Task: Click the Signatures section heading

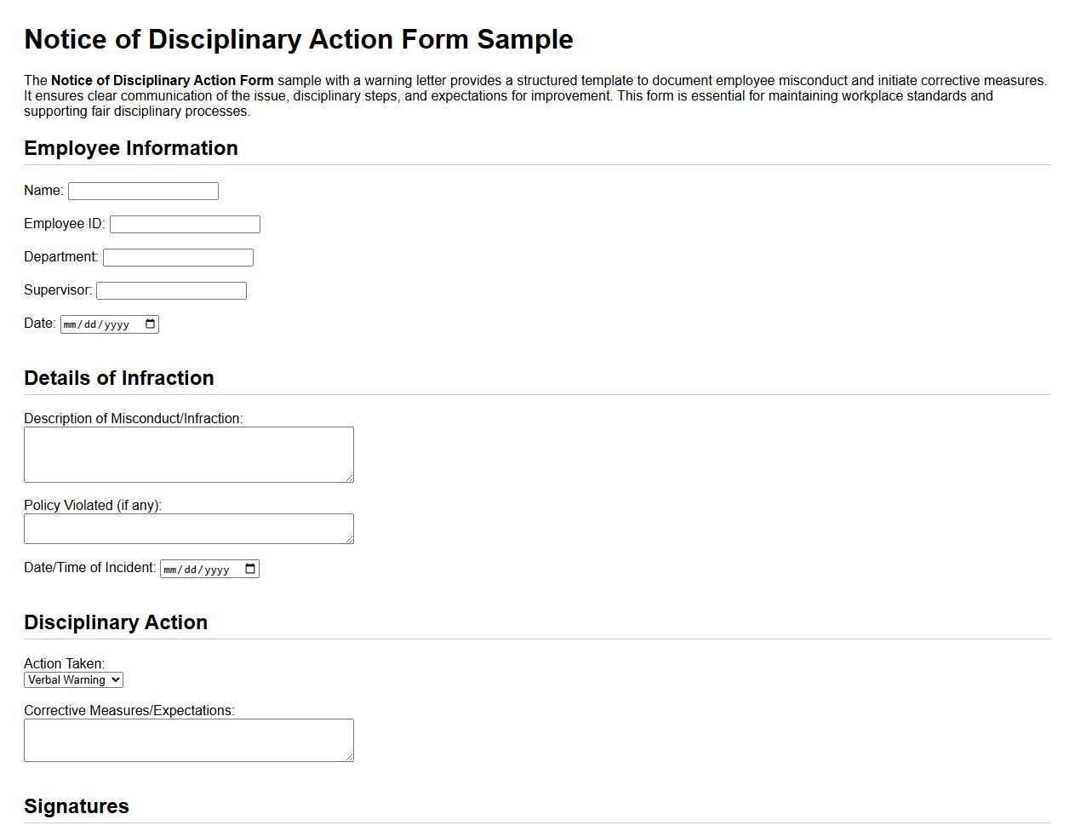Action: pos(76,805)
